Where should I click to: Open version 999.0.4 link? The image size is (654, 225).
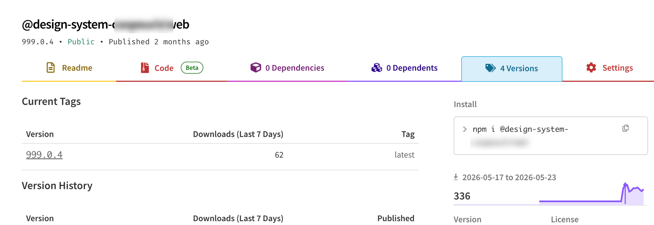[x=44, y=155]
